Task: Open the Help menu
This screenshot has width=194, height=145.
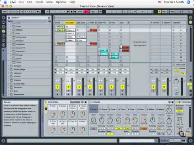Action: point(72,2)
